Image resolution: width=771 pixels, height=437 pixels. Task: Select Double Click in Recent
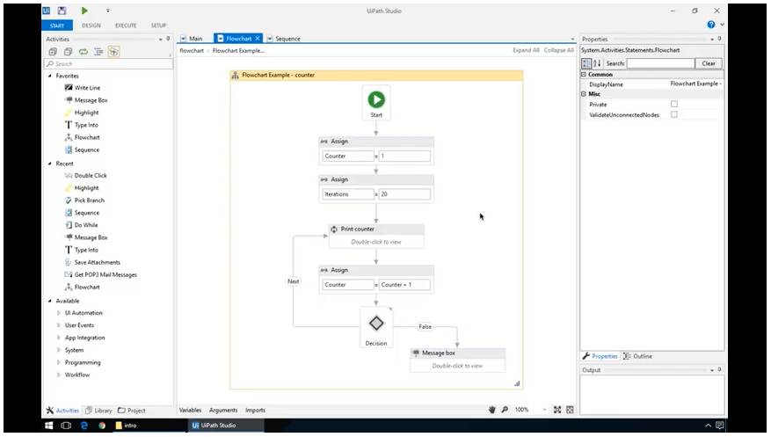[x=91, y=176]
